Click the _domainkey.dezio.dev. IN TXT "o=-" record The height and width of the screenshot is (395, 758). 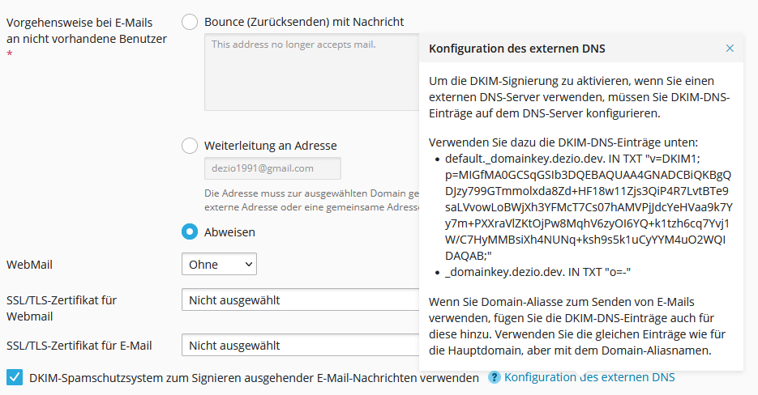pos(538,272)
